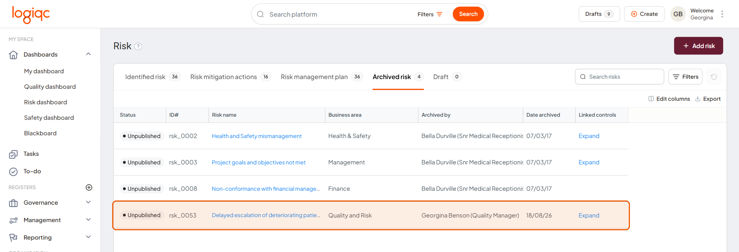The height and width of the screenshot is (252, 739).
Task: Click the magnifier icon in Search risks
Action: tap(583, 77)
